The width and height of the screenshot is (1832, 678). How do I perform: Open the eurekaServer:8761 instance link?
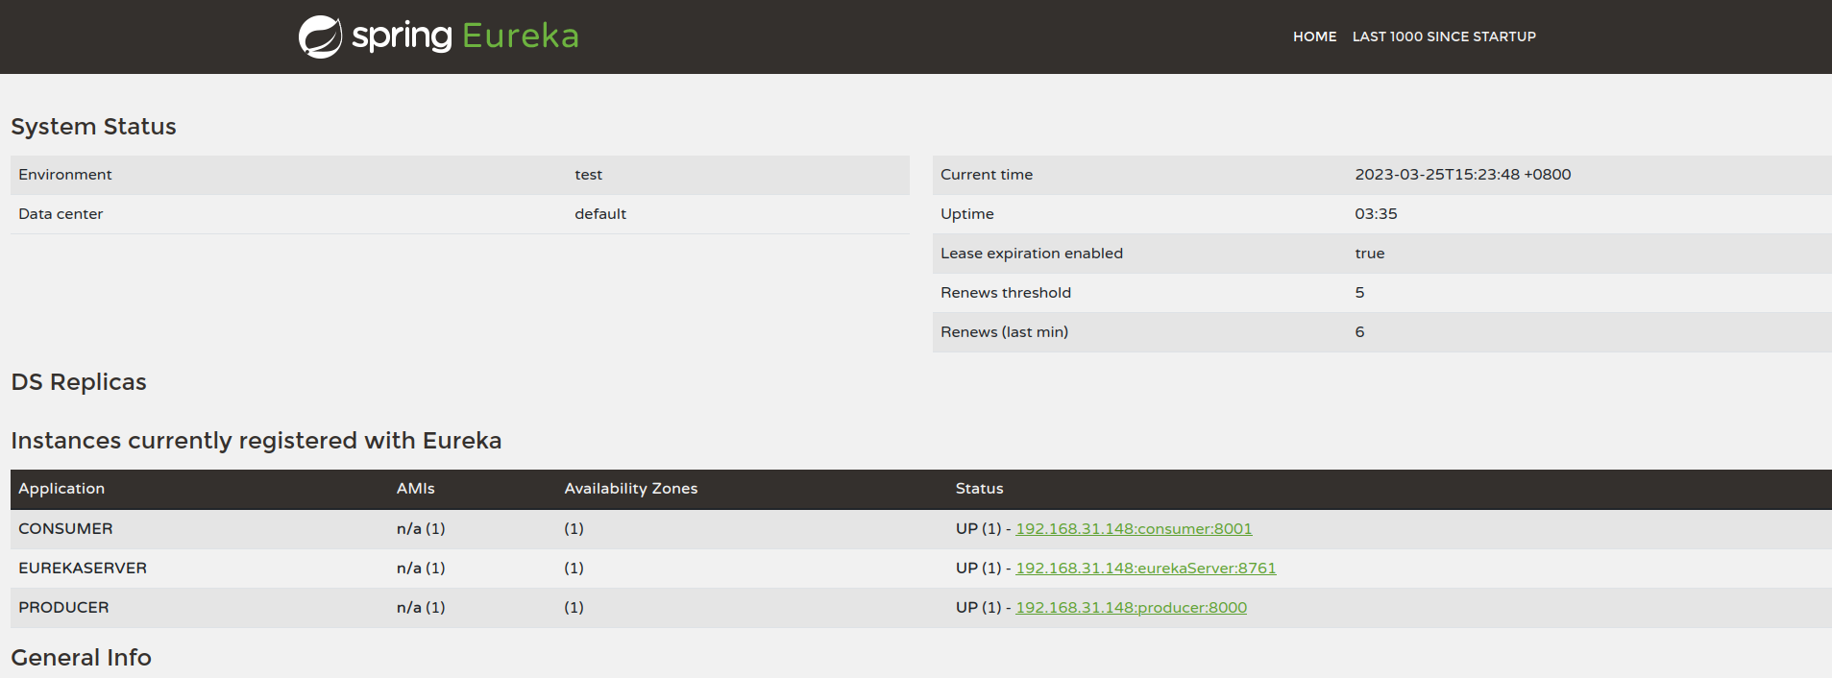coord(1146,569)
